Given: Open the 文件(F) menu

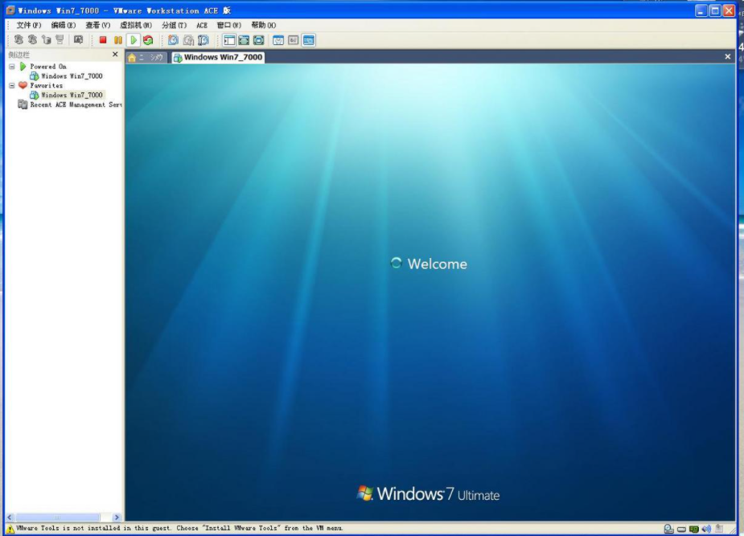Looking at the screenshot, I should click(x=28, y=25).
